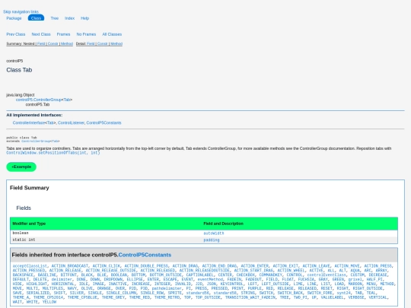The height and width of the screenshot is (308, 411).
Task: Open the Help navigation item
Action: (x=84, y=18)
